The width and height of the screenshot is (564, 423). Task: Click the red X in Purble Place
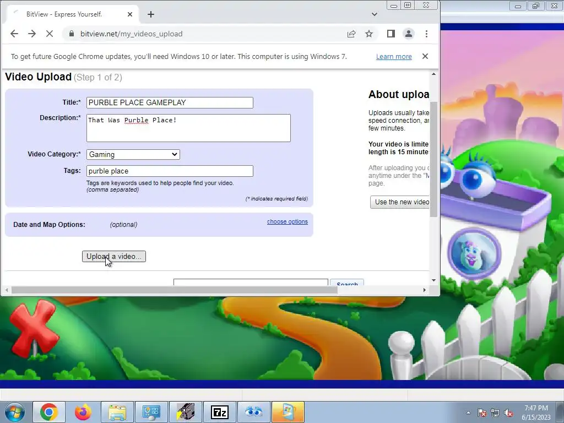[x=34, y=328]
